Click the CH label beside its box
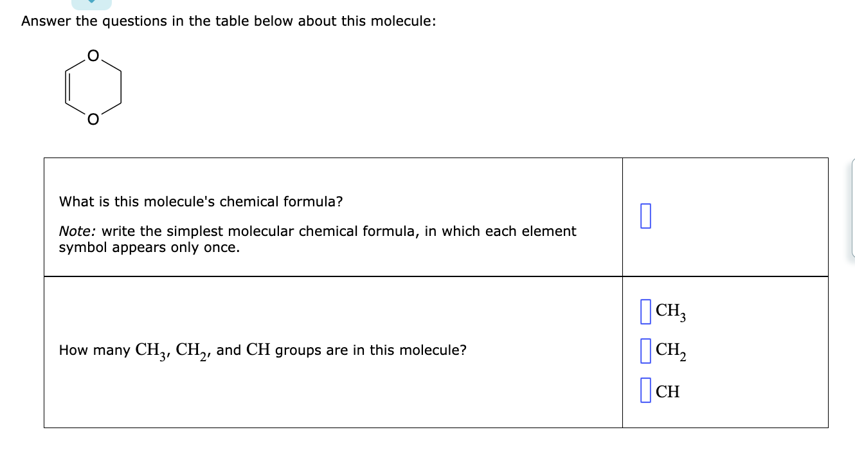The image size is (855, 459). point(668,391)
